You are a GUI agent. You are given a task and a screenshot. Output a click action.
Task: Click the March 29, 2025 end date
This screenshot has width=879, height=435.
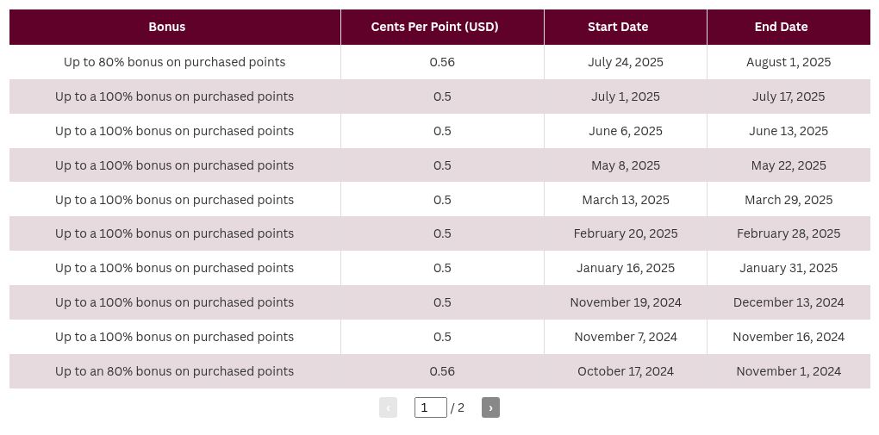pyautogui.click(x=789, y=200)
